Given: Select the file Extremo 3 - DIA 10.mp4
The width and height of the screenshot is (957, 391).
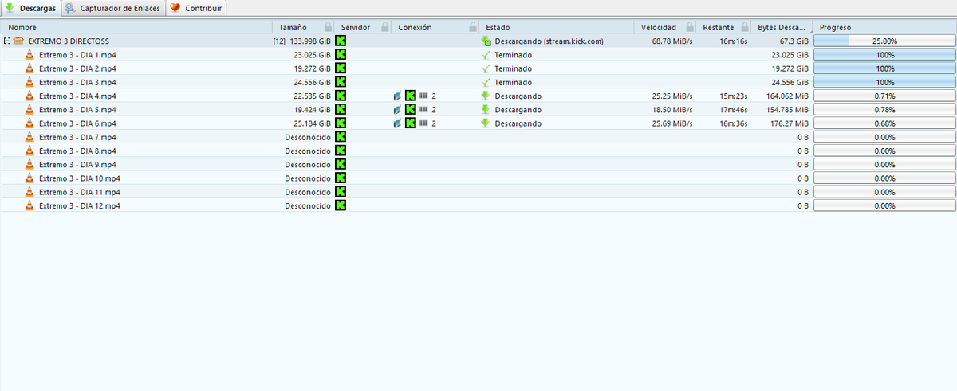Looking at the screenshot, I should point(79,178).
